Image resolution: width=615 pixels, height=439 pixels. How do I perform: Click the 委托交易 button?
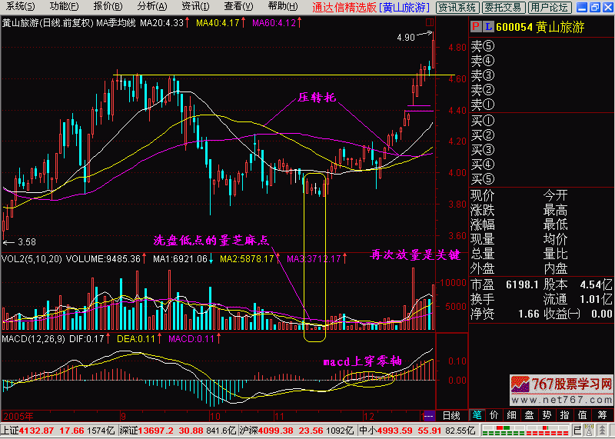(x=504, y=7)
